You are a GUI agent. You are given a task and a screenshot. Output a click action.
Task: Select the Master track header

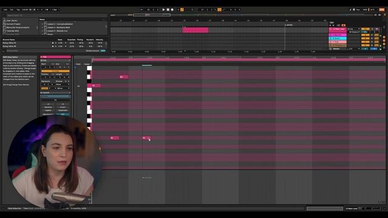click(338, 48)
